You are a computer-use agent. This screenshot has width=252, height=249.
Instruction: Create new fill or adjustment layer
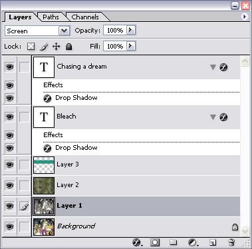[193, 242]
